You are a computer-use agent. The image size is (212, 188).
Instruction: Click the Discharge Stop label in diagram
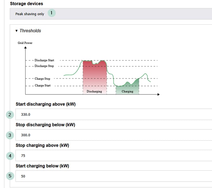(44, 66)
